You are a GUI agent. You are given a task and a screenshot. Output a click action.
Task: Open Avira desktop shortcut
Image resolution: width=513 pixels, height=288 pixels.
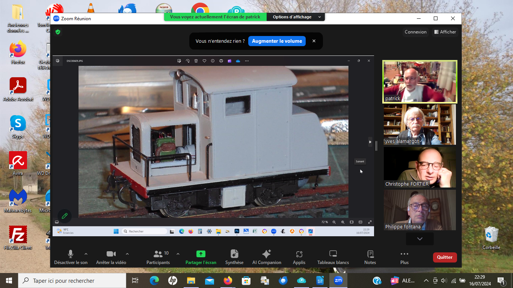click(x=18, y=163)
